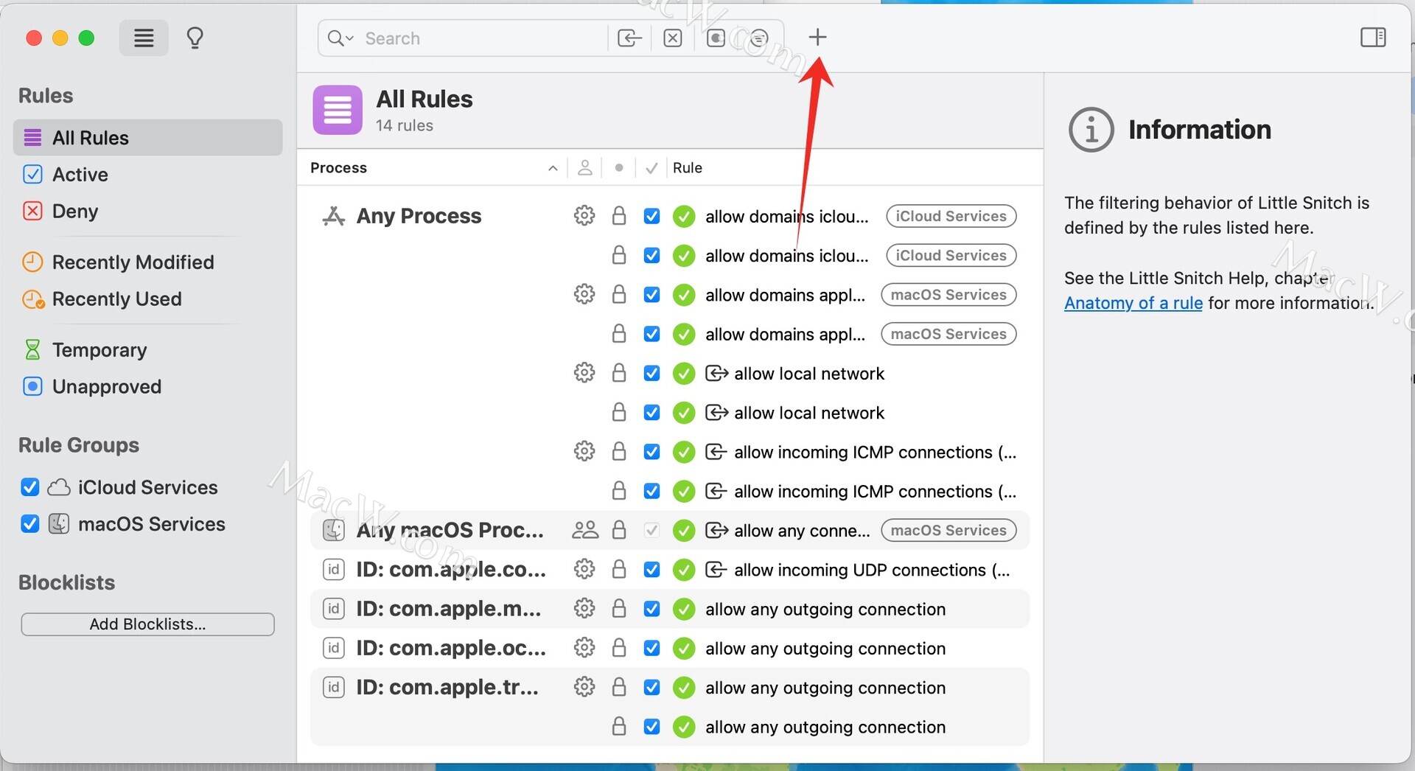Toggle the right inspector panel icon
This screenshot has height=771, width=1415.
click(1373, 37)
